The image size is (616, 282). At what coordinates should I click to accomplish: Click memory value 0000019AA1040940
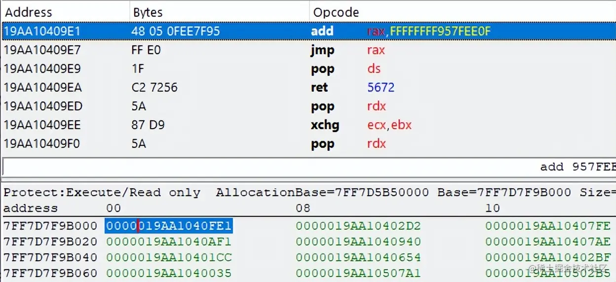tap(358, 242)
